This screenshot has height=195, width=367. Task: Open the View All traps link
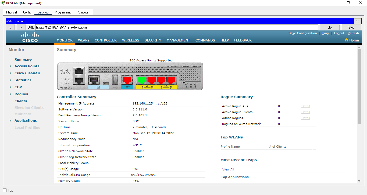228,169
